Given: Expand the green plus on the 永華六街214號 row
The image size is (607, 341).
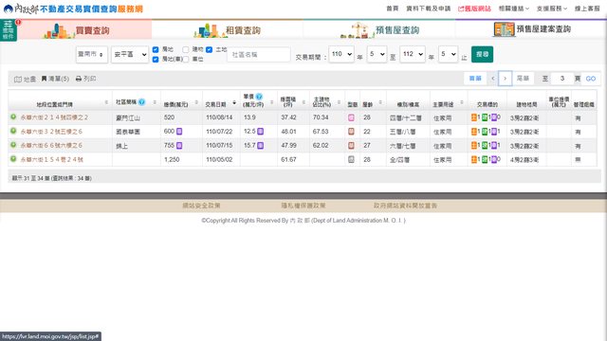Looking at the screenshot, I should (x=13, y=117).
